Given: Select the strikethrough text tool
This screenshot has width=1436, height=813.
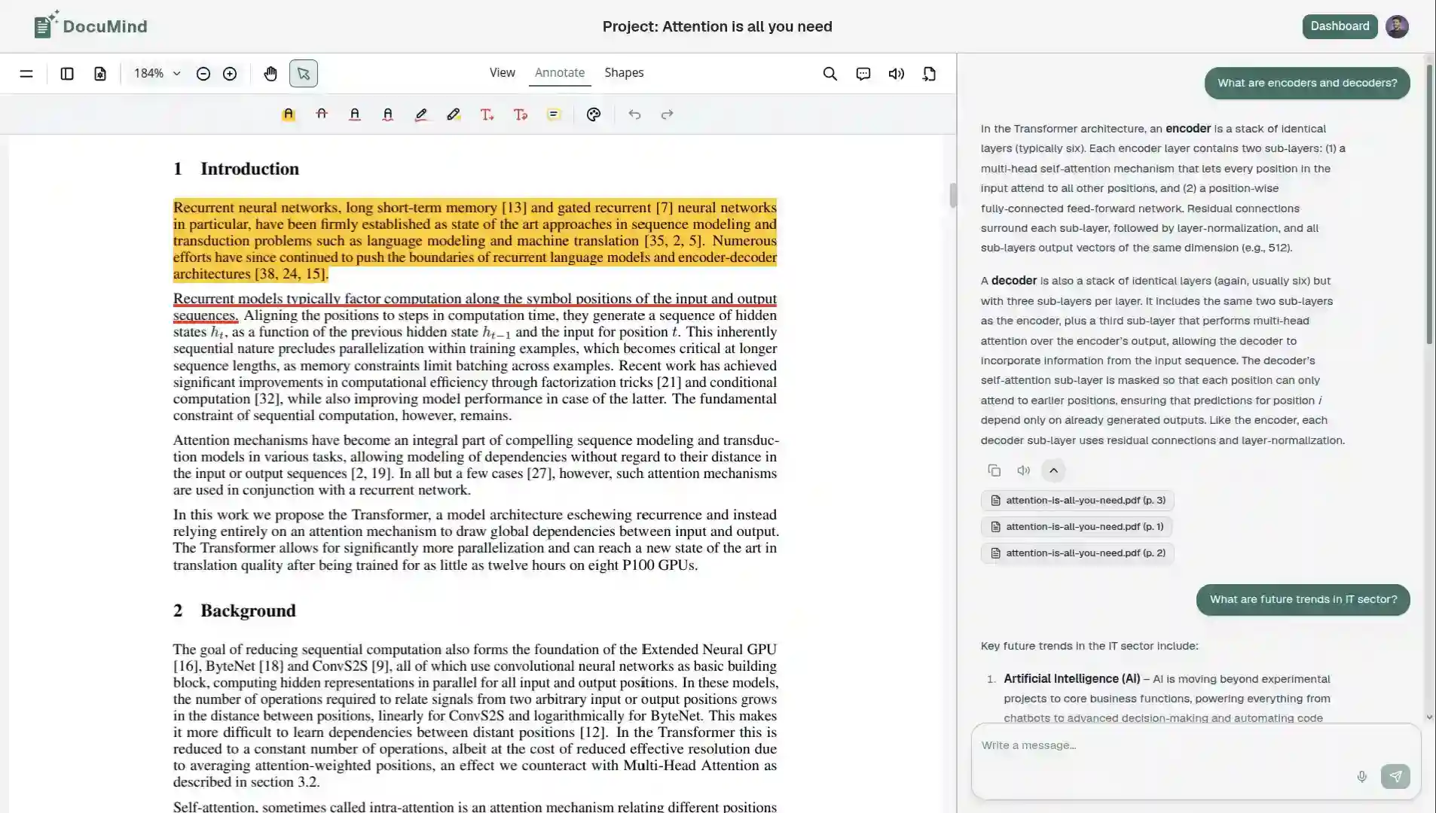Looking at the screenshot, I should click(322, 114).
